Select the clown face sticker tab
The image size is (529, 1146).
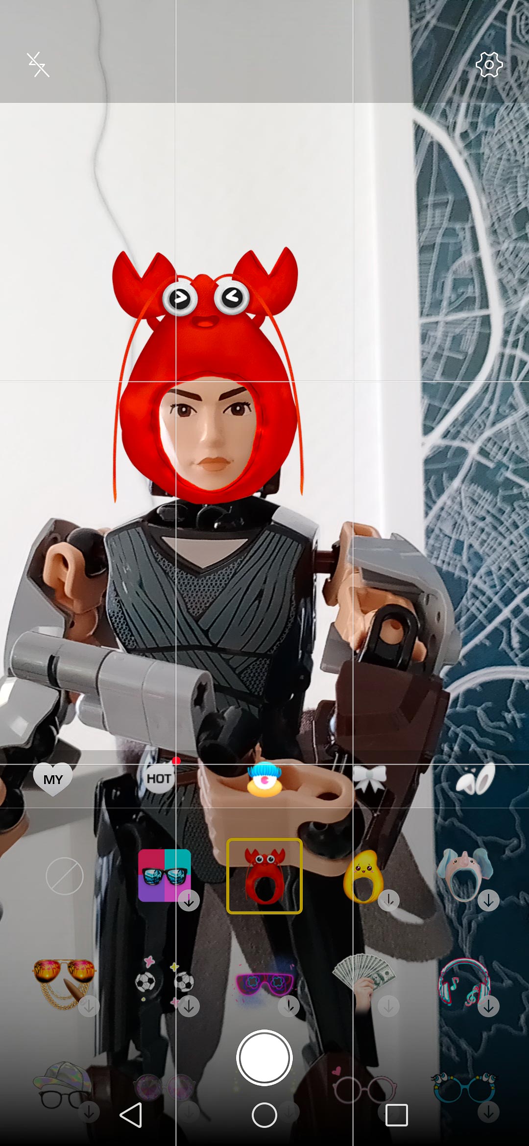pos(264,779)
